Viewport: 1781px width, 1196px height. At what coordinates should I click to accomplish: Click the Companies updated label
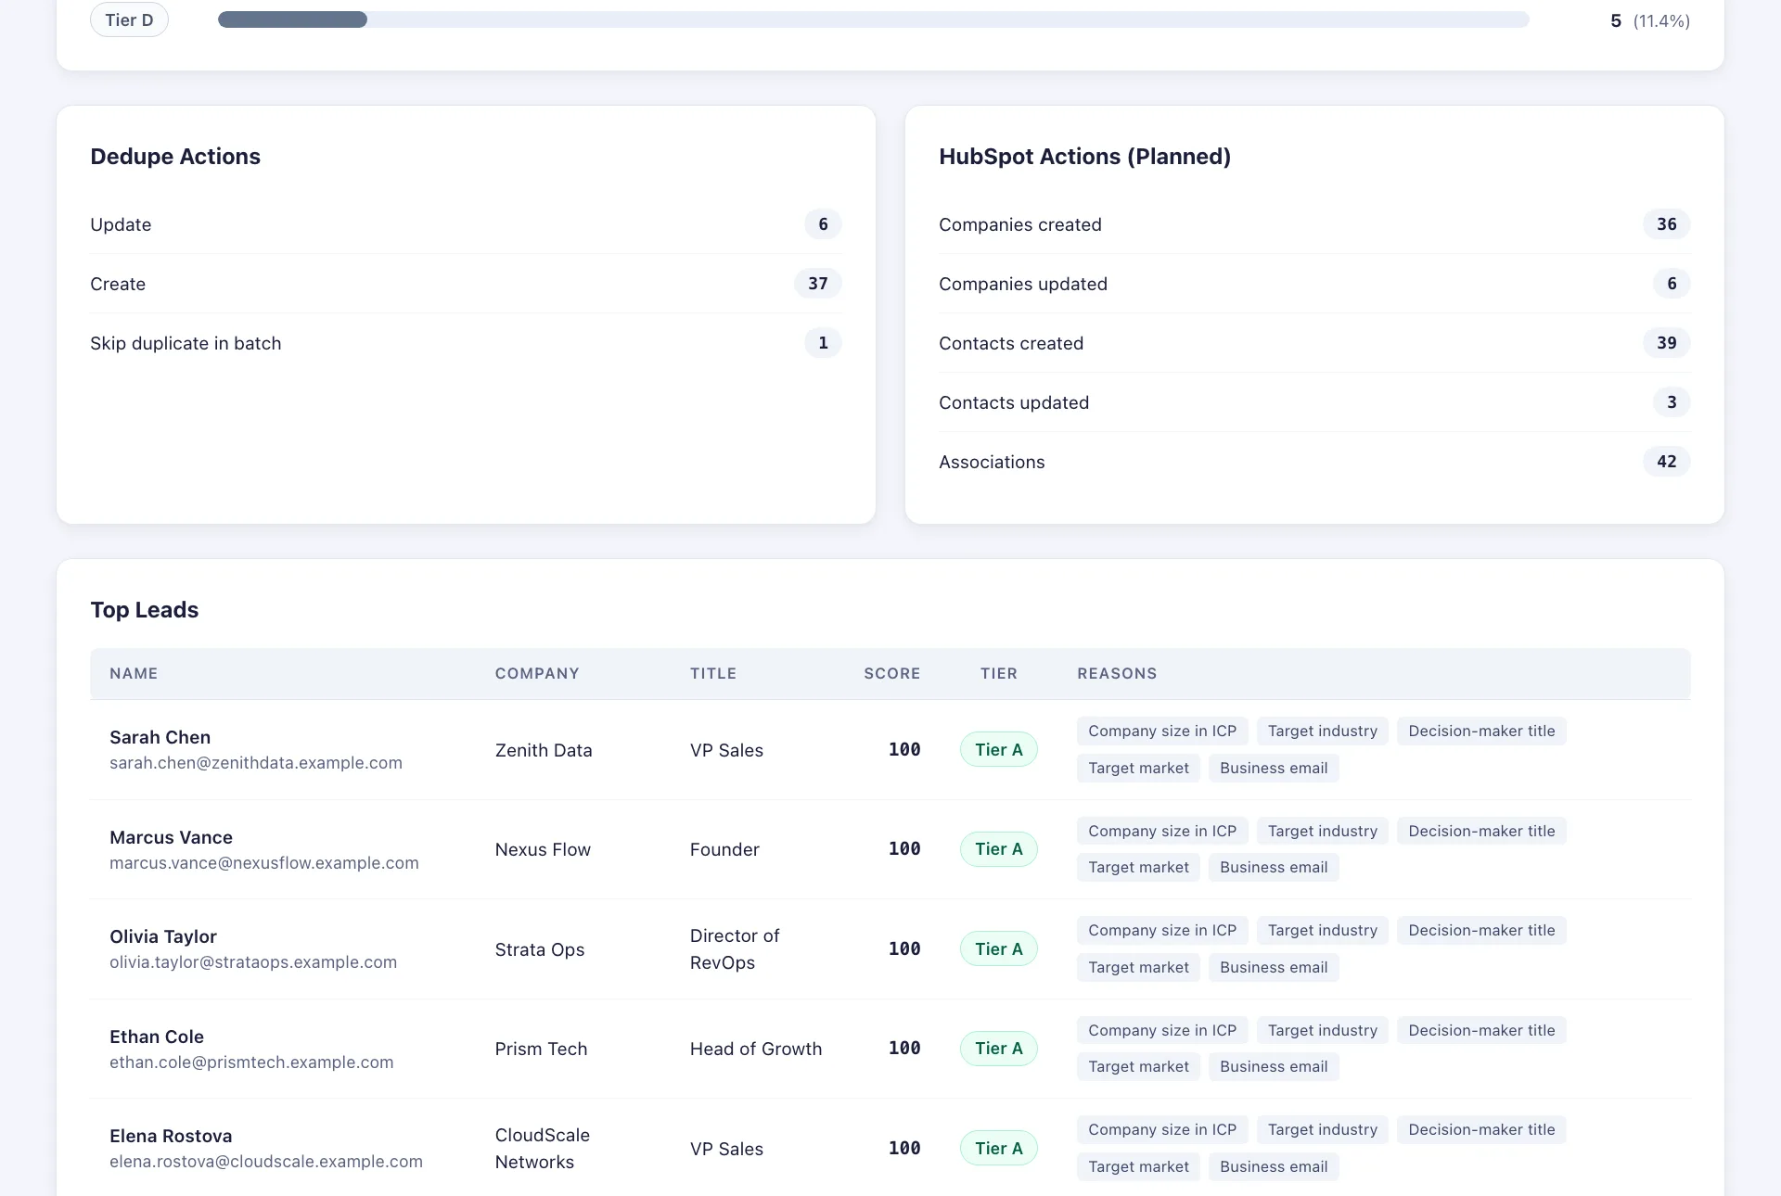click(1023, 284)
